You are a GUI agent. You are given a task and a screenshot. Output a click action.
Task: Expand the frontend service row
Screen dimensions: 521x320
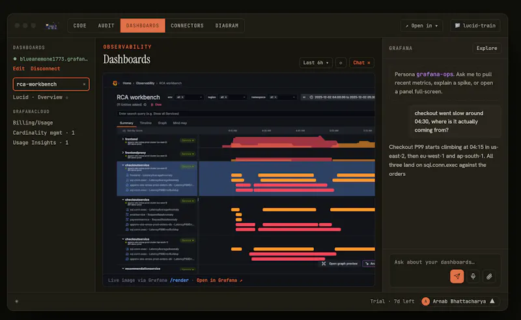tap(123, 139)
